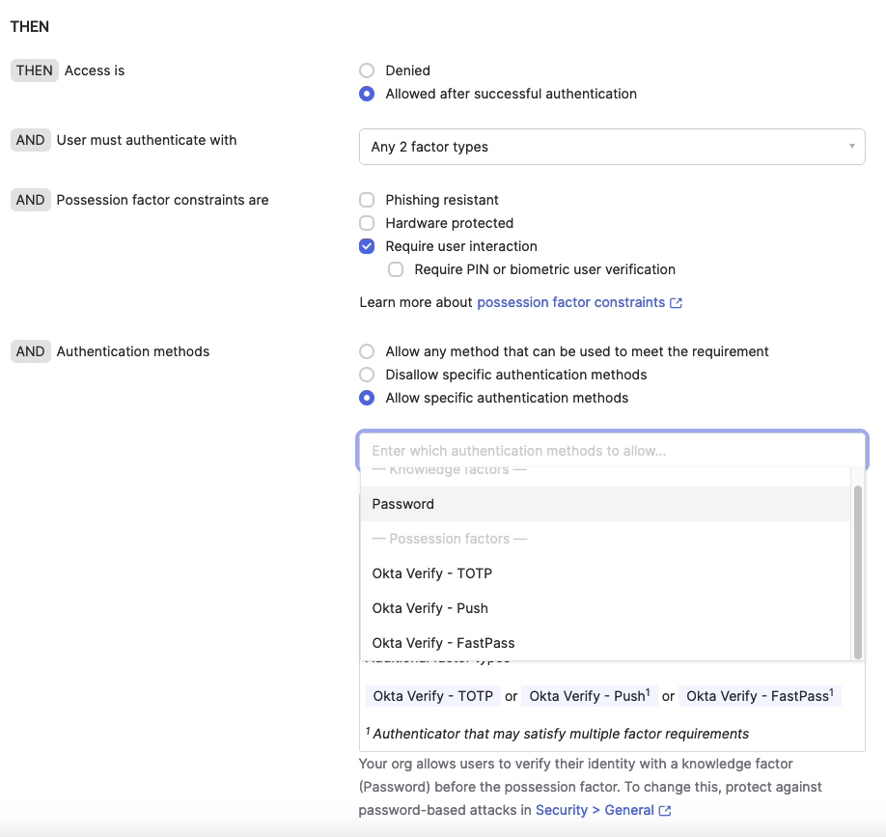Choose Okta Verify - Push in the dropdown

(x=429, y=608)
